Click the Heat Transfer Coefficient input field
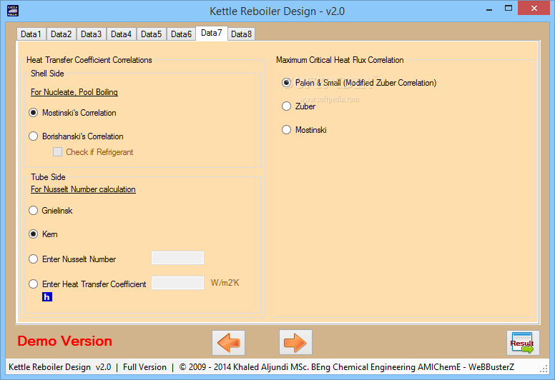Image resolution: width=555 pixels, height=380 pixels. click(x=177, y=283)
